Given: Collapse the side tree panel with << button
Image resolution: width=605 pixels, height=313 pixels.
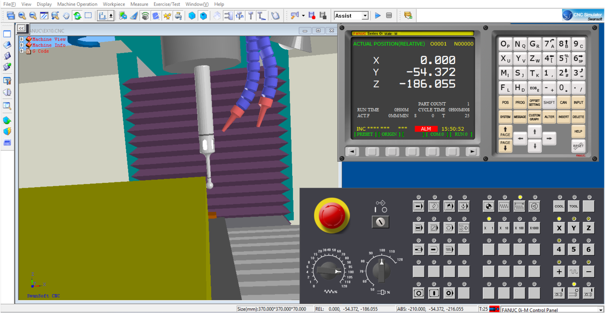Looking at the screenshot, I should tap(21, 28).
